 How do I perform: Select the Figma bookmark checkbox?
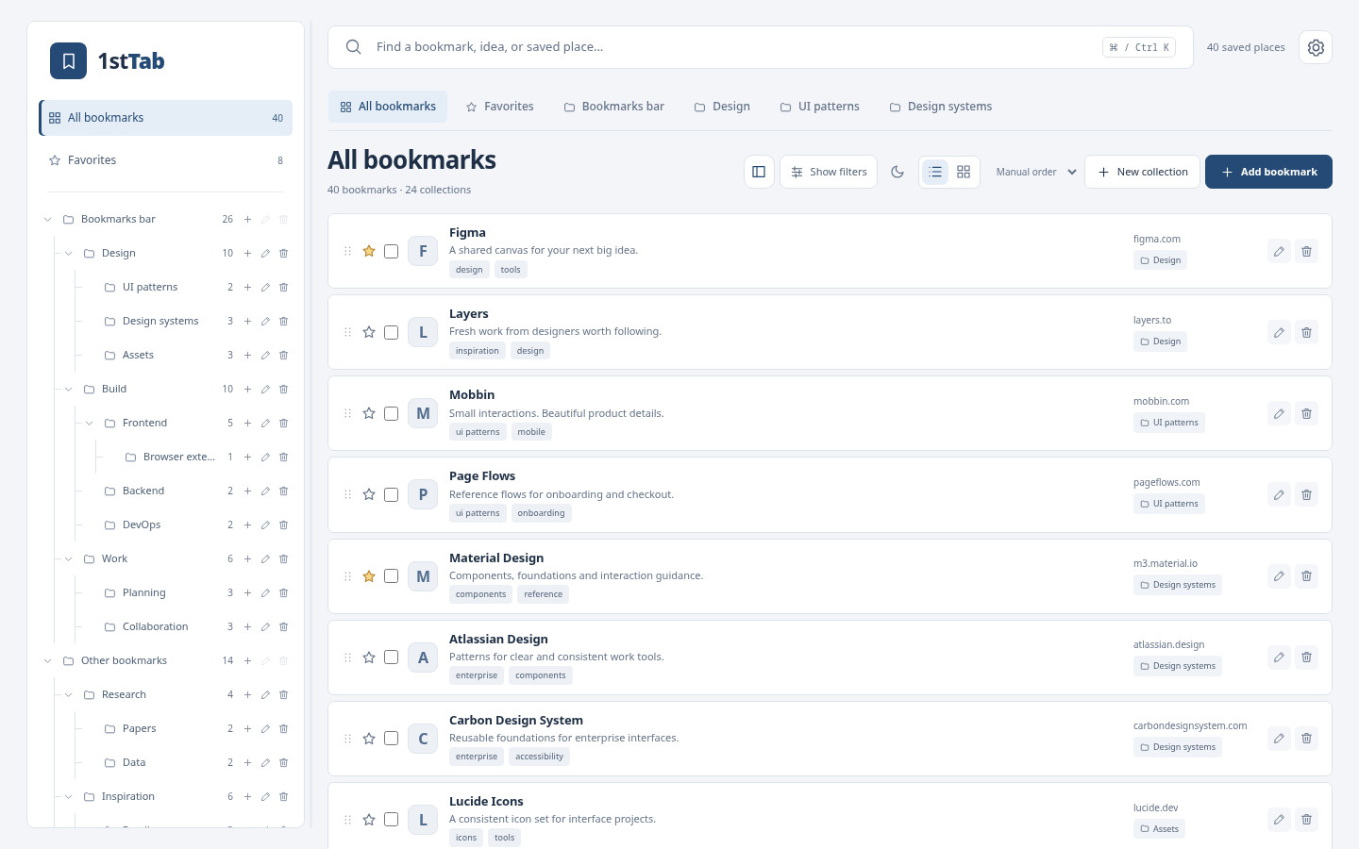click(391, 252)
